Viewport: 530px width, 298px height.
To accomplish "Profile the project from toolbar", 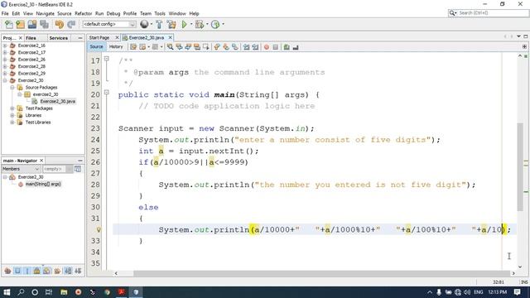I will pos(215,24).
